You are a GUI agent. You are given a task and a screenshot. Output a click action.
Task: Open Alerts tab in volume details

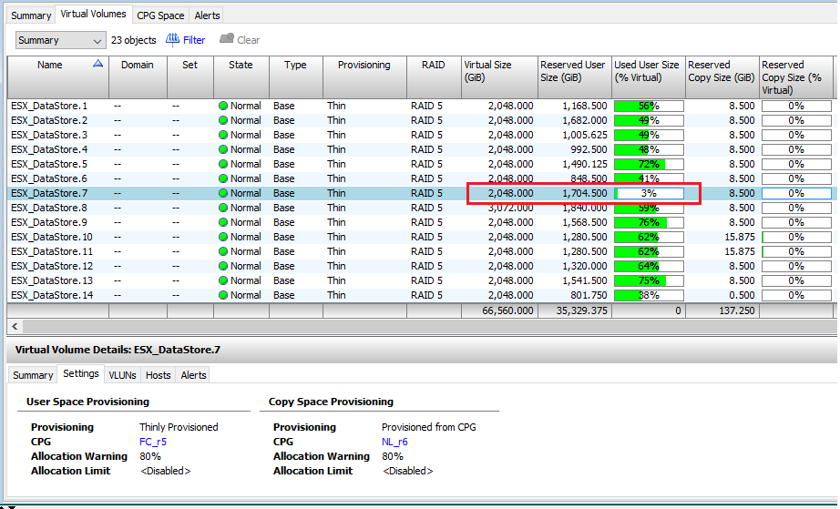(193, 375)
